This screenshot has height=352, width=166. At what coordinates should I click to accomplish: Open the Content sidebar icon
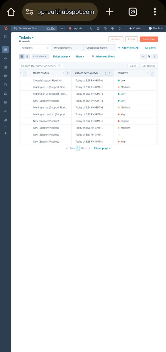(5, 67)
